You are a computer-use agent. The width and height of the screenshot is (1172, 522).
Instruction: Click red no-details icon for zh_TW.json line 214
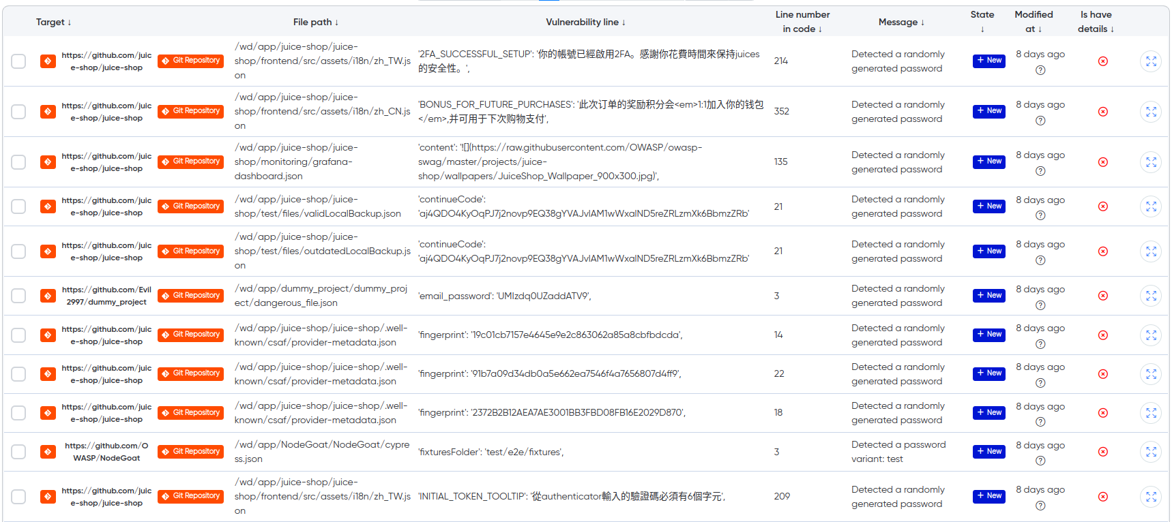(x=1103, y=61)
